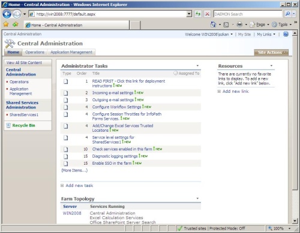Open the Recycle Bin link
This screenshot has width=300, height=233.
point(23,125)
